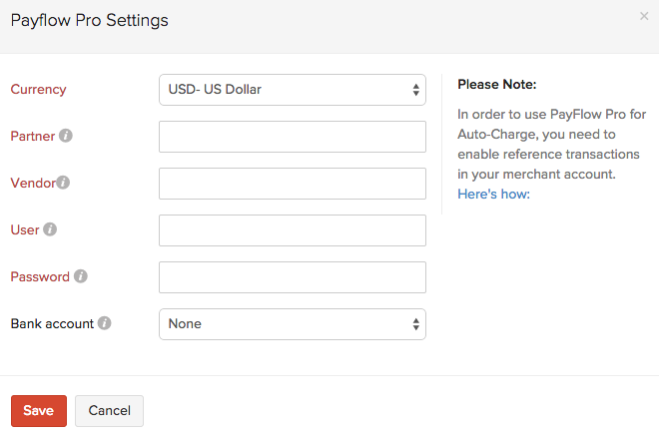
Task: Click the Password help info icon
Action: click(81, 276)
